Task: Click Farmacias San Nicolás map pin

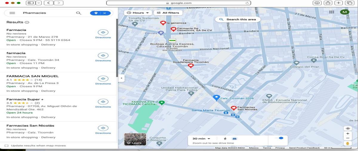Action: tap(234, 108)
